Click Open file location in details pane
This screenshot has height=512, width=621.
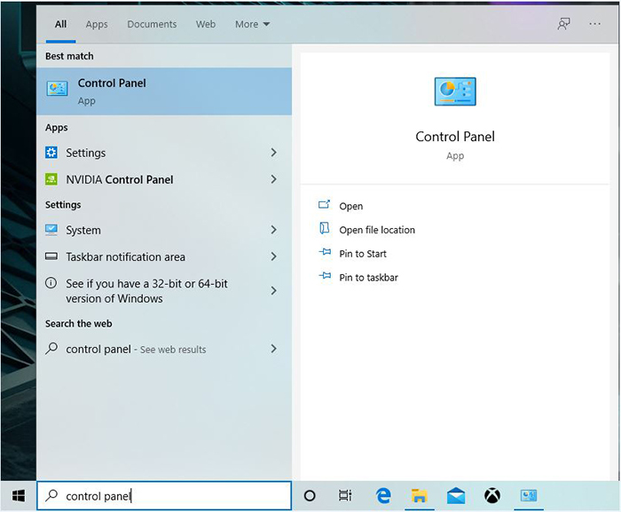pyautogui.click(x=376, y=230)
